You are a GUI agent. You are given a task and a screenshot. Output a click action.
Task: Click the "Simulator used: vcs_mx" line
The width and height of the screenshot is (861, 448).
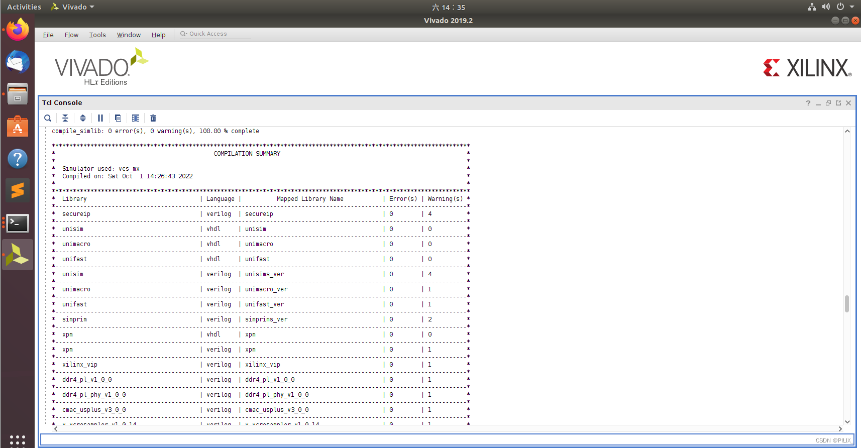click(101, 169)
